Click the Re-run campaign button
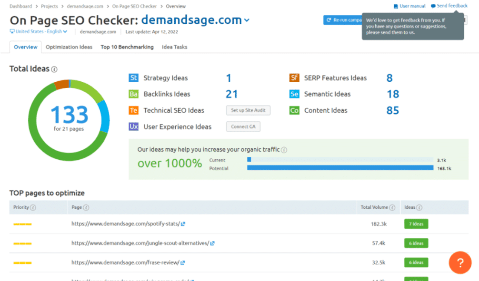Screen dimensions: 479x281 click(342, 20)
